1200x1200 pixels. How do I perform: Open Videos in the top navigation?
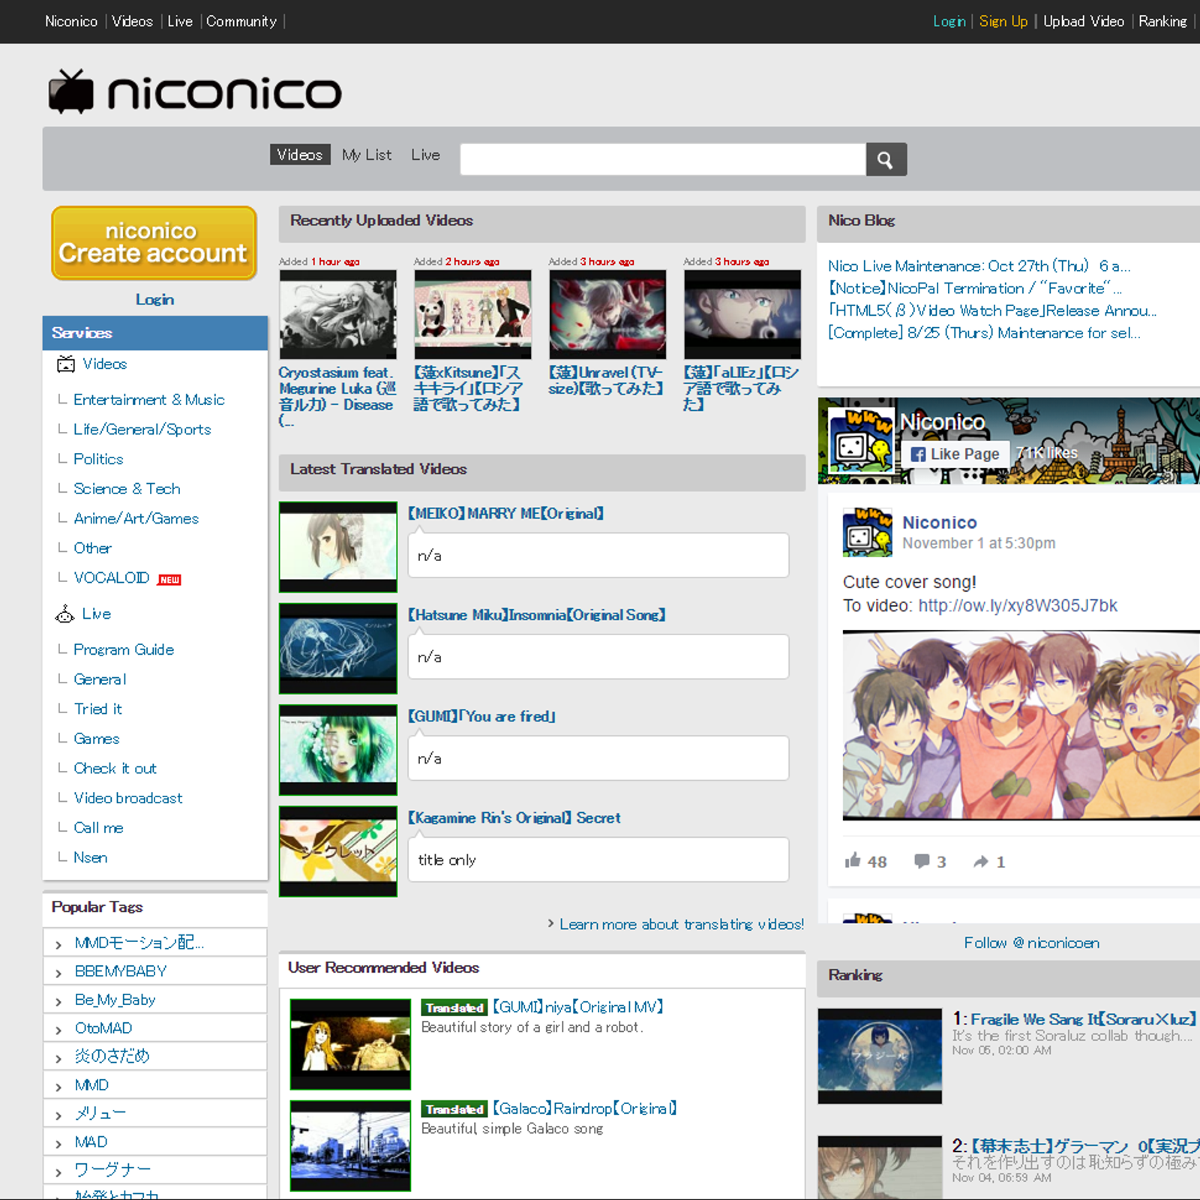133,21
